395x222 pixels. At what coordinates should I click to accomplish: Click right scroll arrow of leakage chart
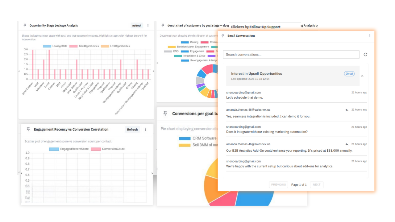tap(154, 71)
